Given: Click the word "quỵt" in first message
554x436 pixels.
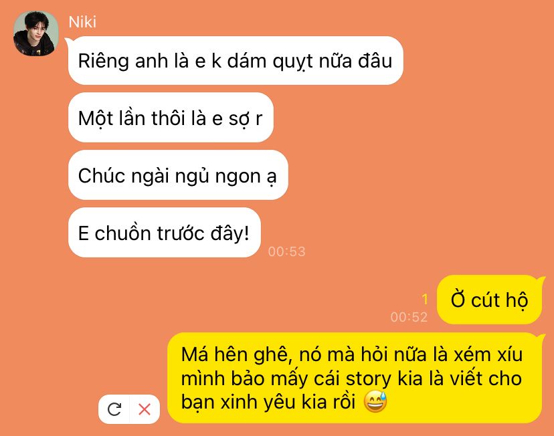Looking at the screenshot, I should (292, 62).
